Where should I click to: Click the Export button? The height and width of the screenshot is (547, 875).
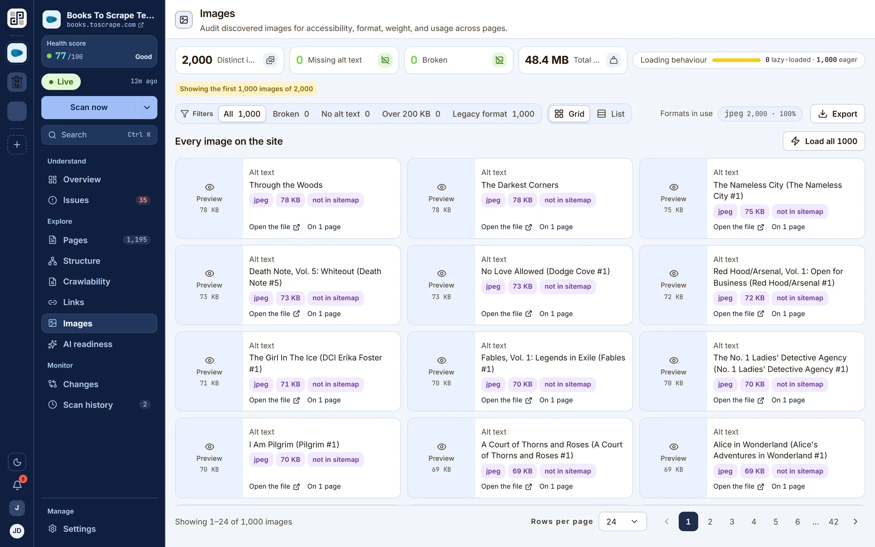(837, 114)
